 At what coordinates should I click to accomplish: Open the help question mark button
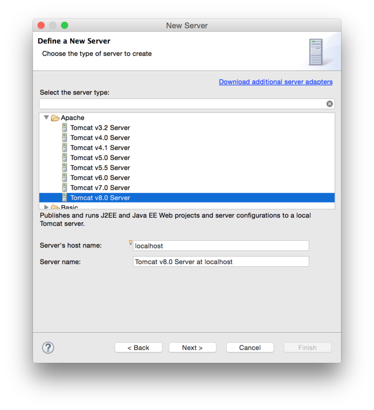coord(48,347)
